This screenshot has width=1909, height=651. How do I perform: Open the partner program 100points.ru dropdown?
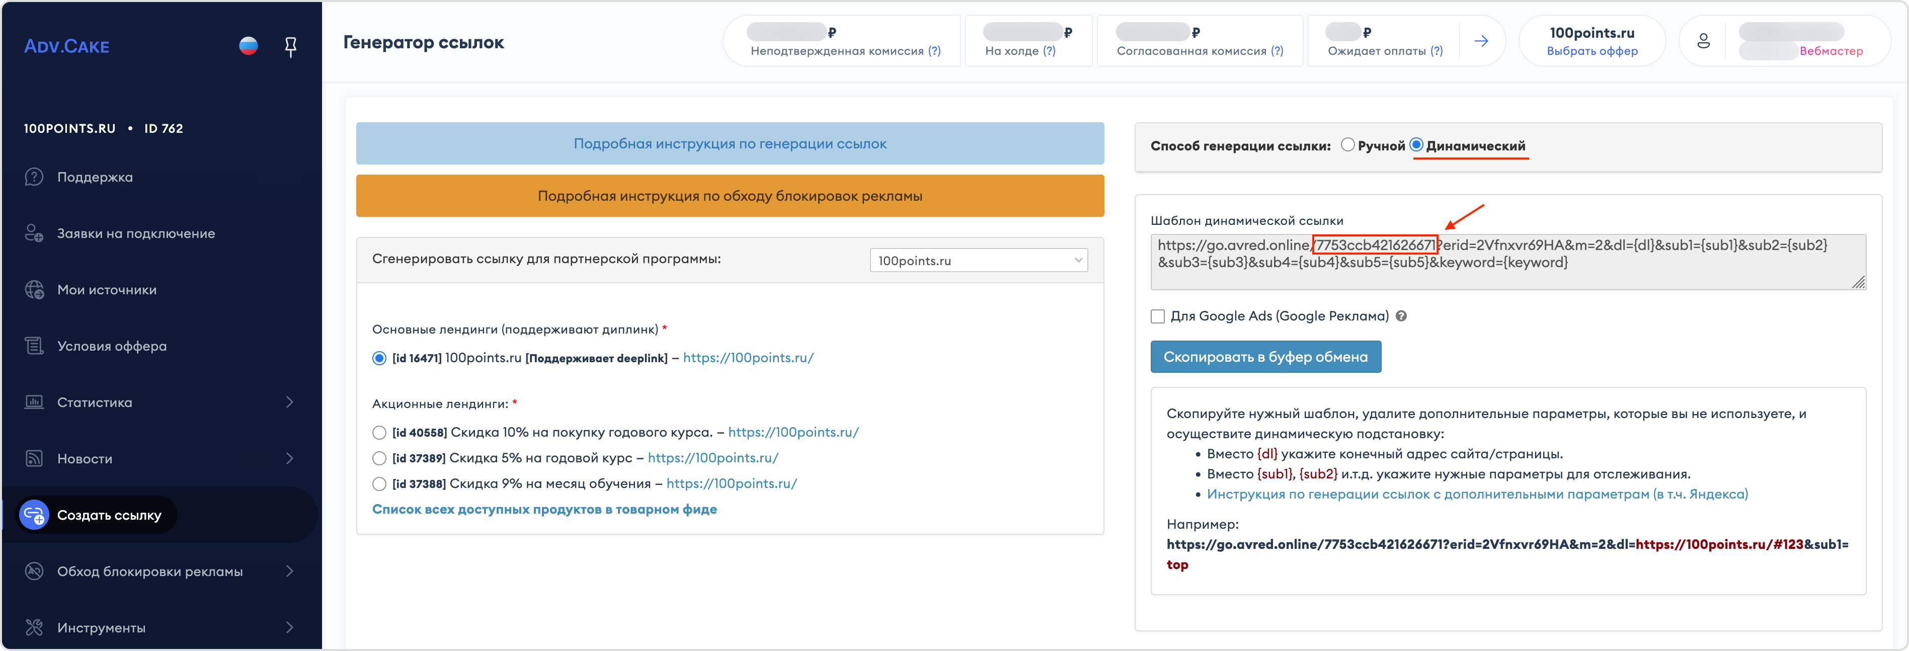pyautogui.click(x=978, y=260)
